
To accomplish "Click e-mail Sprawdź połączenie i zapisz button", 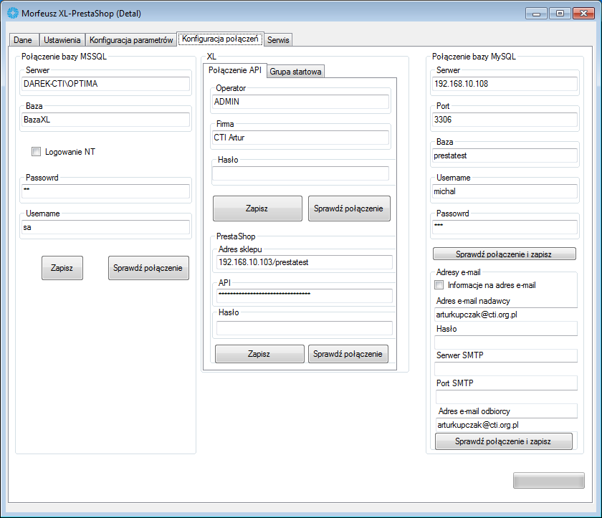I will pos(503,441).
